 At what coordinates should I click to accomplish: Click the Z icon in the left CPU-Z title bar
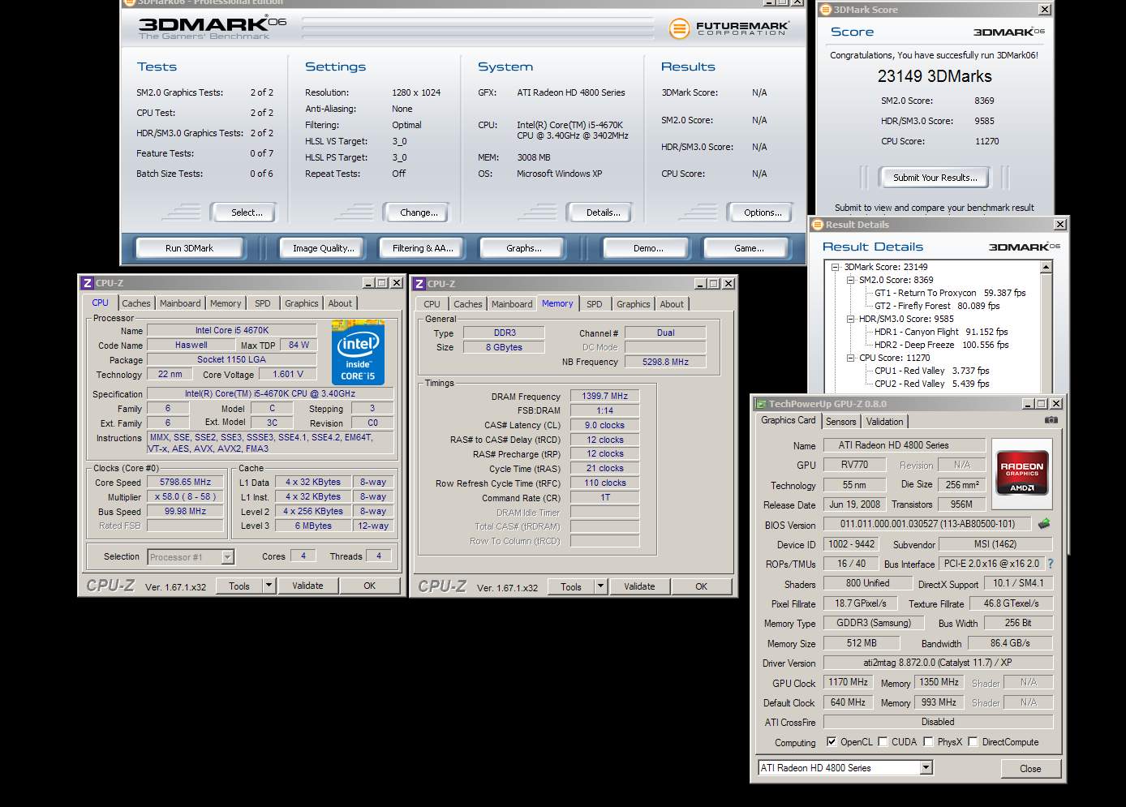coord(88,283)
